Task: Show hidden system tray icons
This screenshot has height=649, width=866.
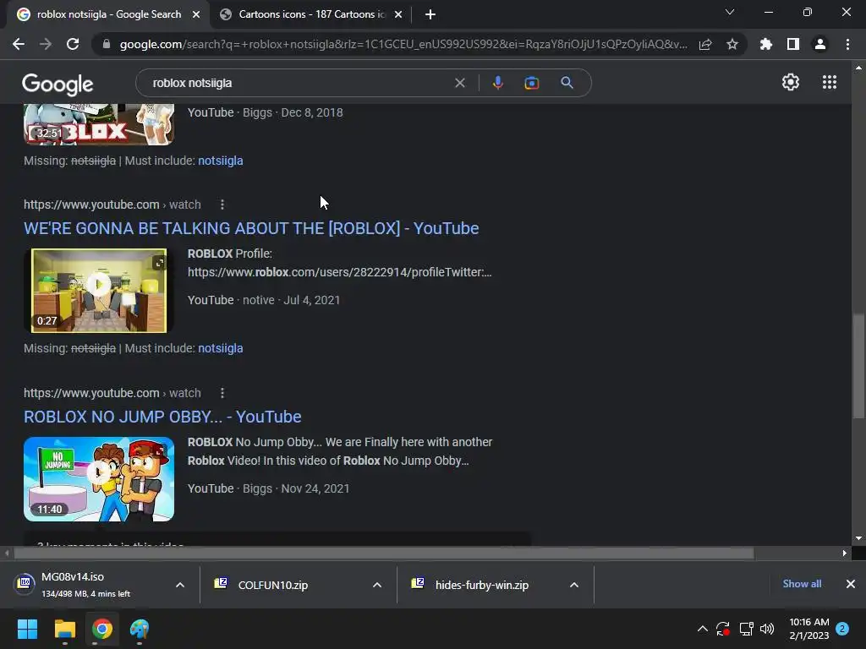Action: coord(703,629)
